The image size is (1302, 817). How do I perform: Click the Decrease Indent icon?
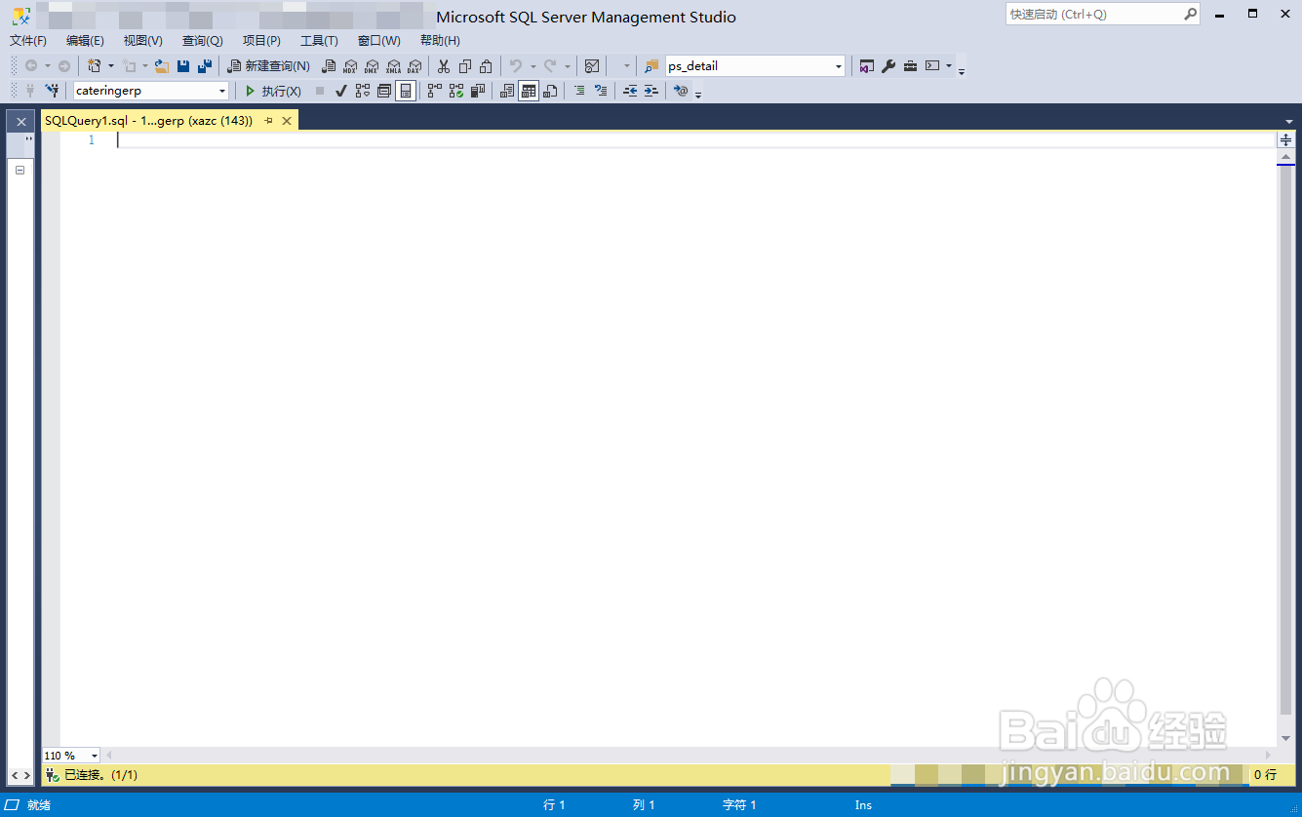[x=630, y=91]
